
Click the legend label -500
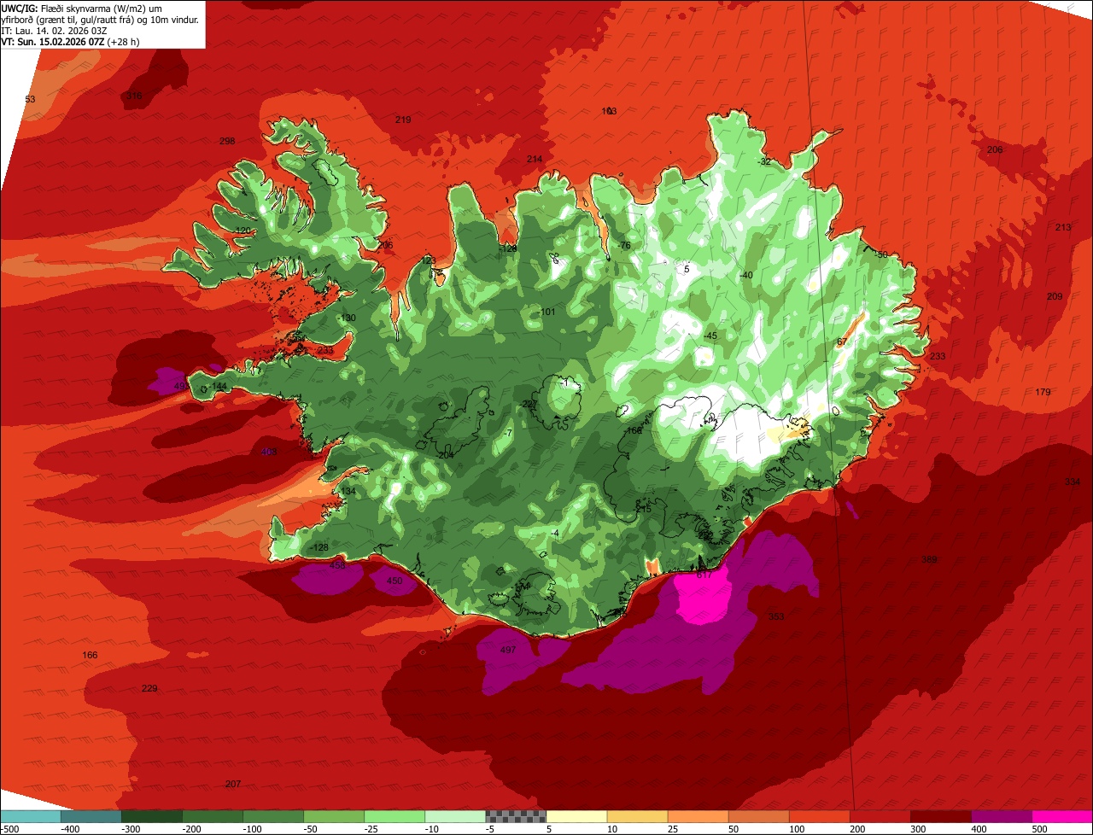[9, 829]
